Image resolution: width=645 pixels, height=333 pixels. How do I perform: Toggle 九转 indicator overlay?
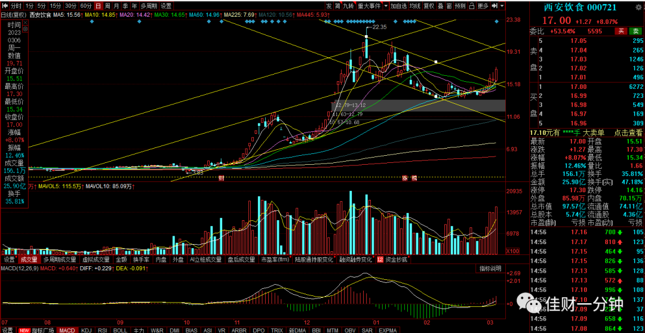(348, 6)
